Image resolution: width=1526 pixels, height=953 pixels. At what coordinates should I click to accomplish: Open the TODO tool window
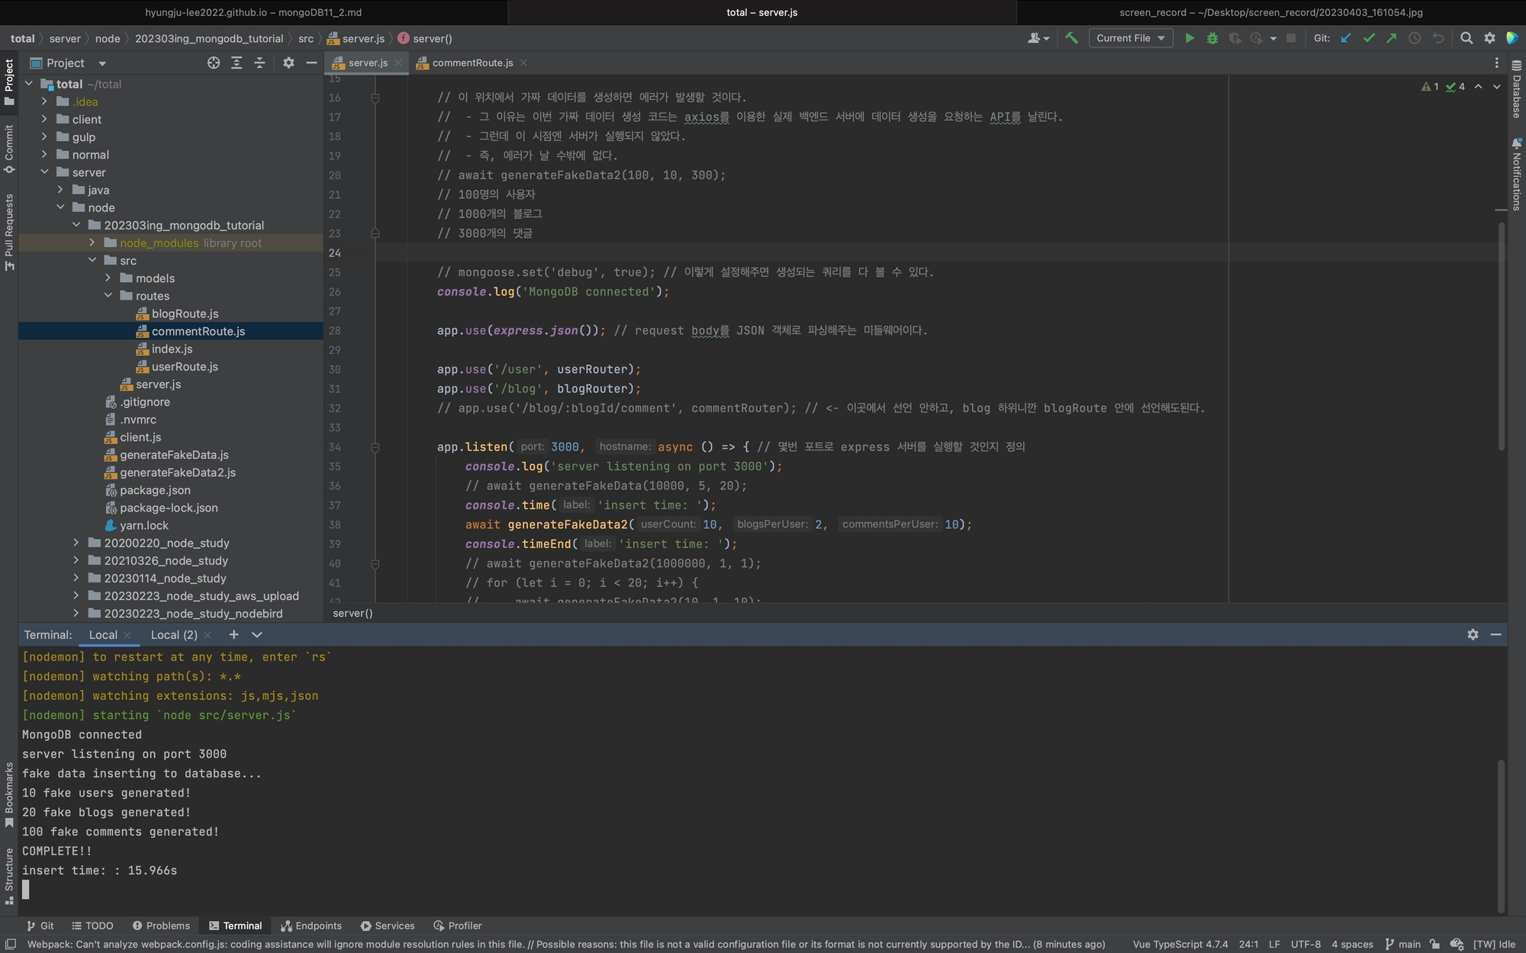92,926
